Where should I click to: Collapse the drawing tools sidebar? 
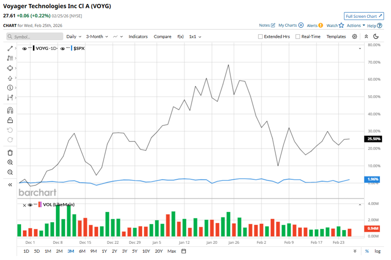point(10,185)
